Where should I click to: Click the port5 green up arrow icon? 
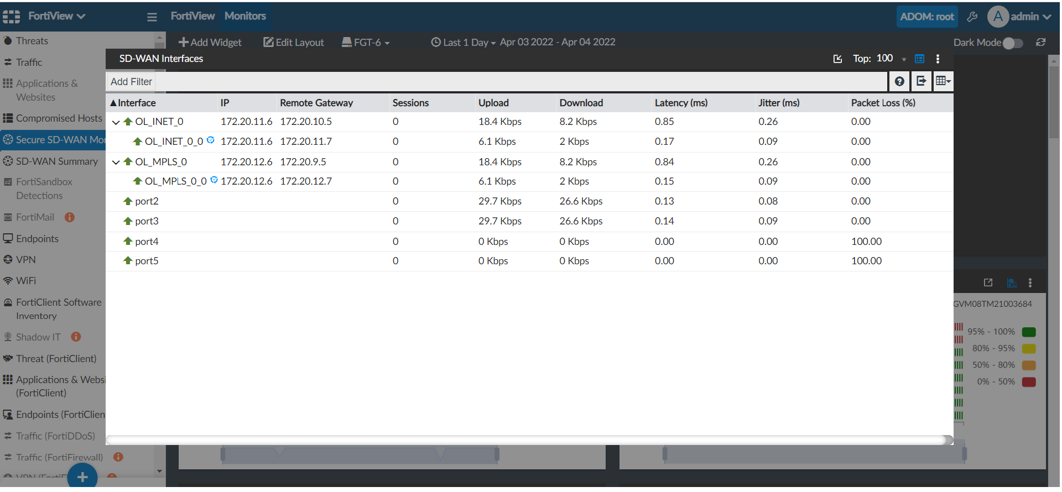click(x=128, y=261)
